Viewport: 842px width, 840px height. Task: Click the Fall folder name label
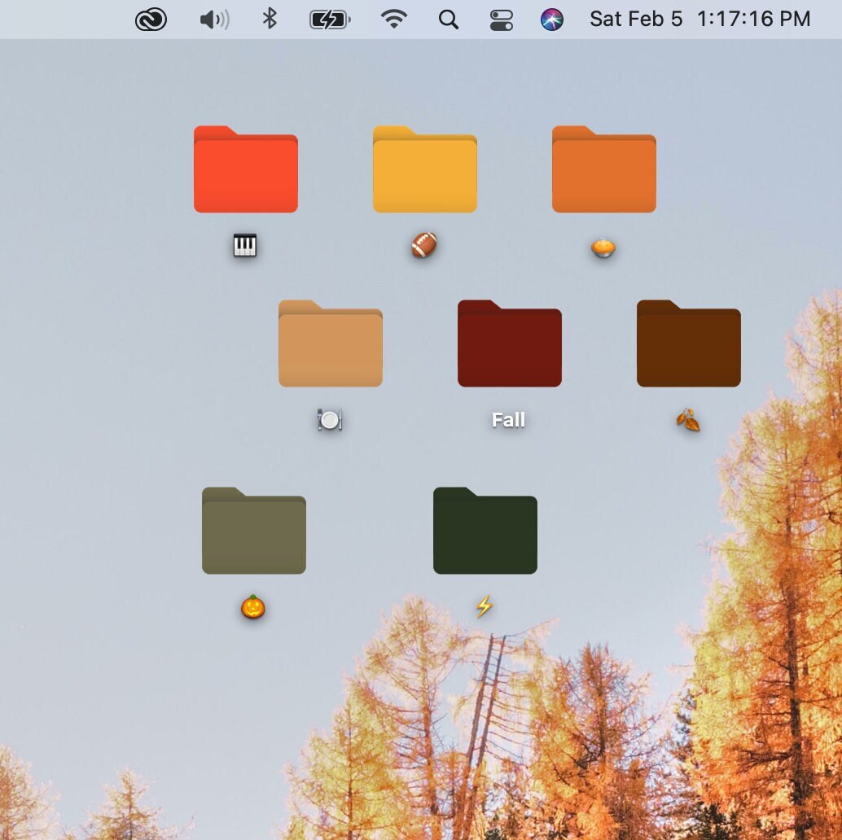[x=509, y=419]
